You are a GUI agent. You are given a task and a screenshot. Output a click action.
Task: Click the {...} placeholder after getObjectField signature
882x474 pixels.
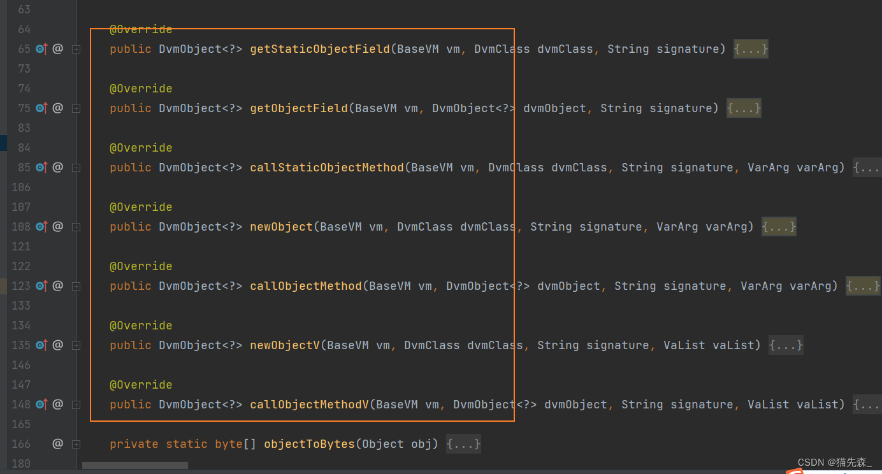point(743,108)
